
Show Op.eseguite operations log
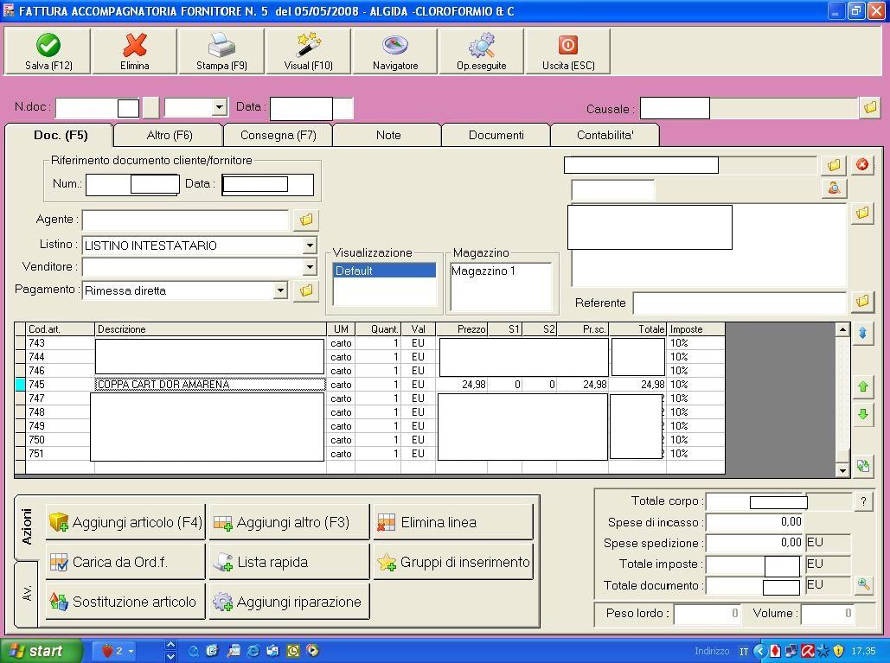click(x=481, y=52)
